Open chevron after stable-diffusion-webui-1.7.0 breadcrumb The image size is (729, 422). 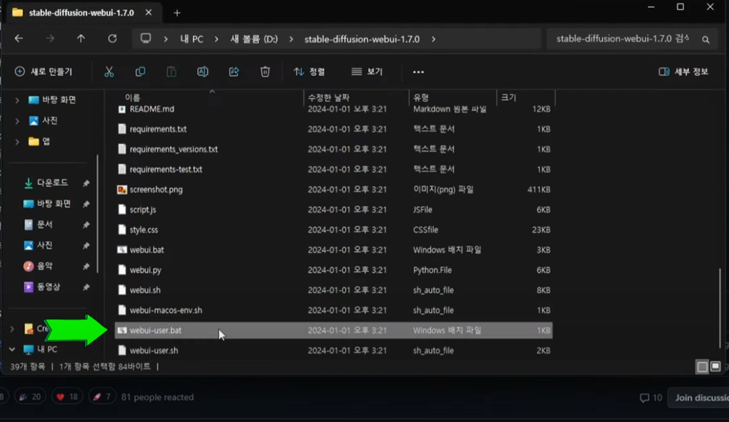434,39
